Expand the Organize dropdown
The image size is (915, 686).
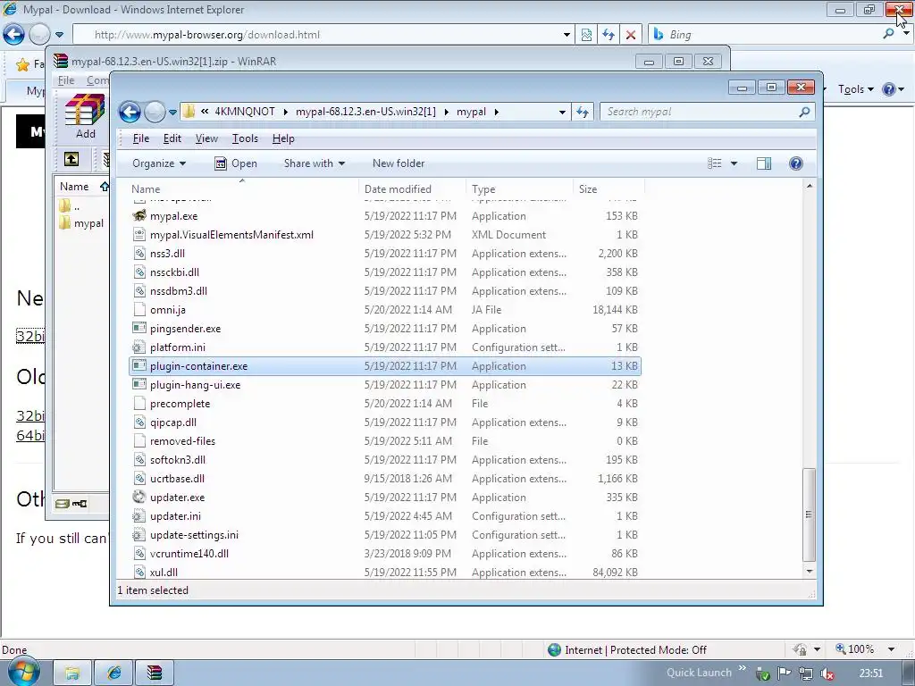[159, 163]
